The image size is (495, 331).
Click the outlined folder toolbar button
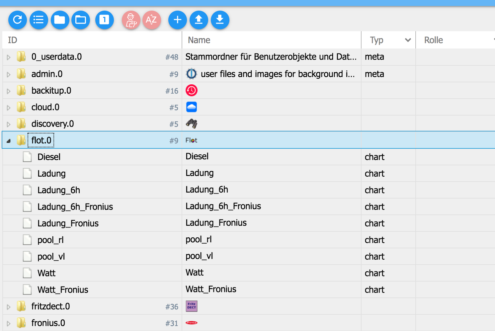click(81, 20)
